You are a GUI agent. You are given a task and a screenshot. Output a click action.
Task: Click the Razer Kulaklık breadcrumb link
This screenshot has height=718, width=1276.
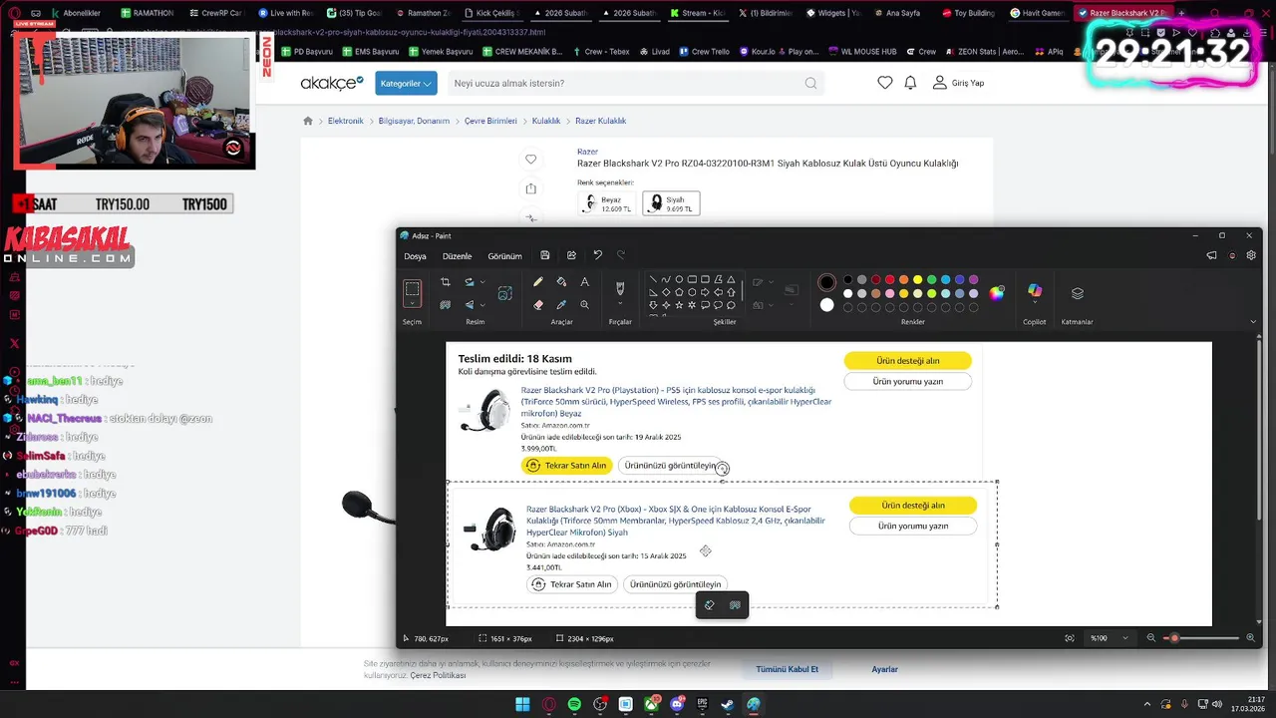(x=600, y=121)
